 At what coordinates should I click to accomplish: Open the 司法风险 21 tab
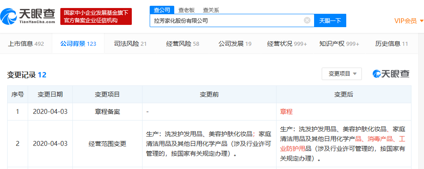130,44
